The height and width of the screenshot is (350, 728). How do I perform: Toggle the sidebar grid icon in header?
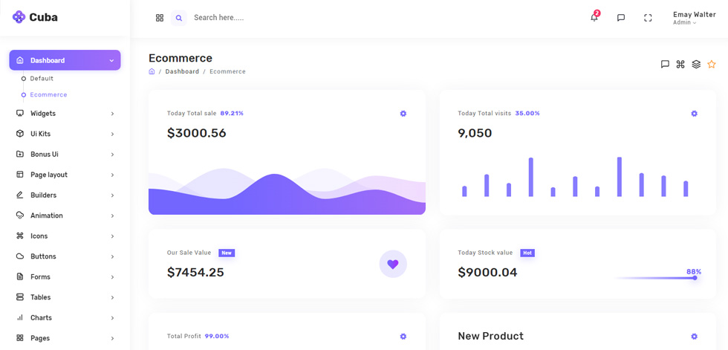pos(160,18)
